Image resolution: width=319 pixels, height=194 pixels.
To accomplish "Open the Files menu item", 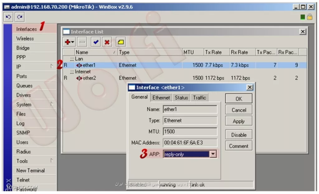I will coord(35,114).
